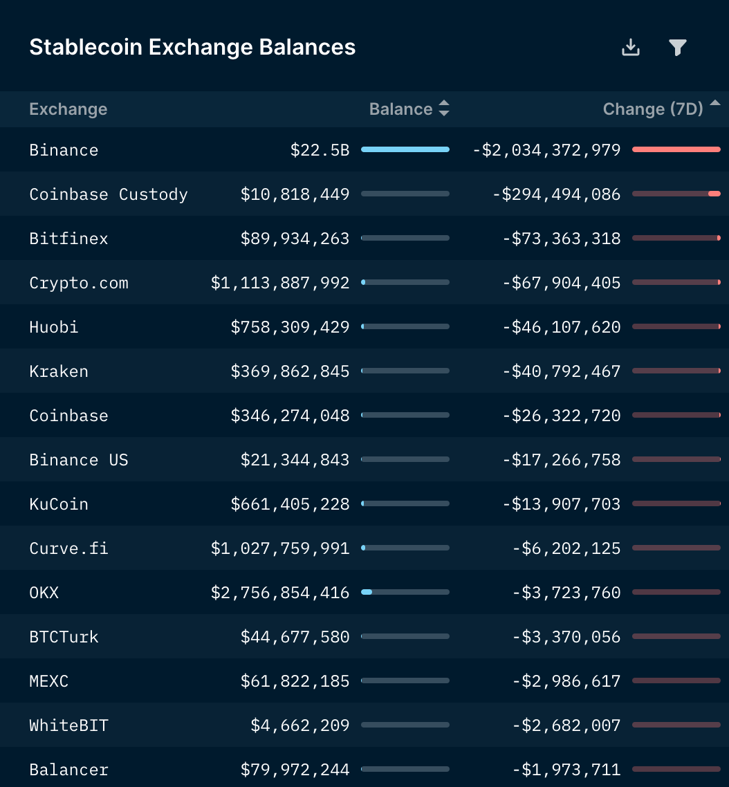Click balance value $79,972,244
729x787 pixels.
pyautogui.click(x=295, y=770)
